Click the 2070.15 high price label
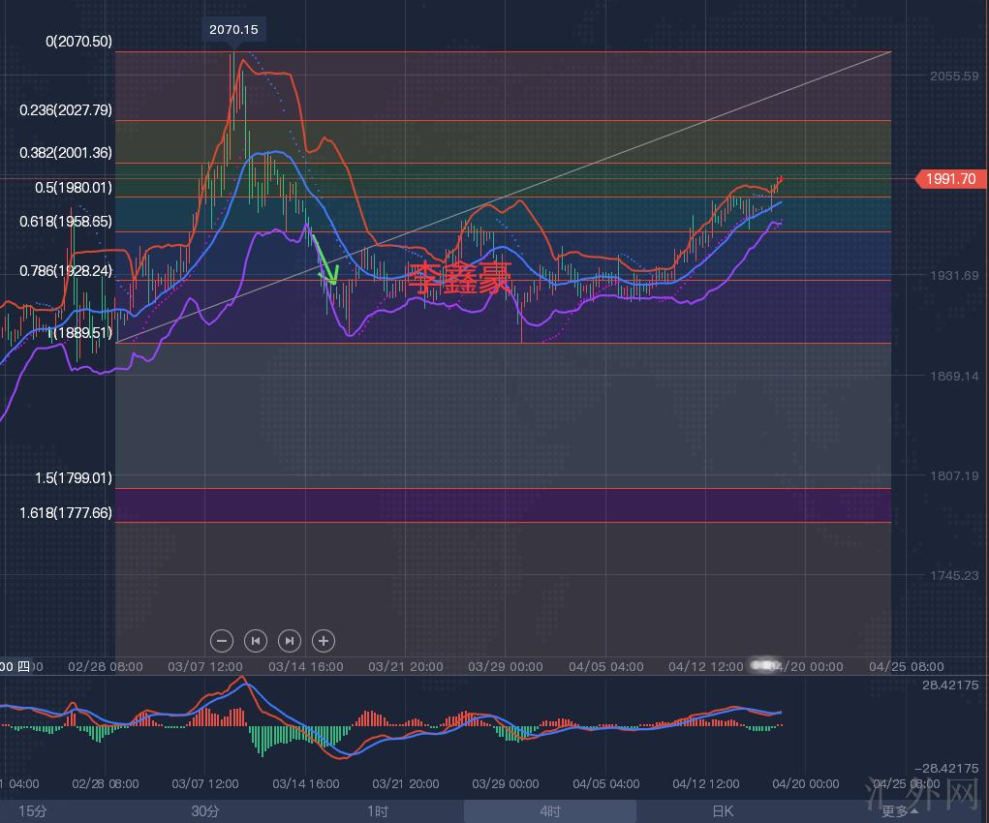The image size is (989, 823). point(233,30)
